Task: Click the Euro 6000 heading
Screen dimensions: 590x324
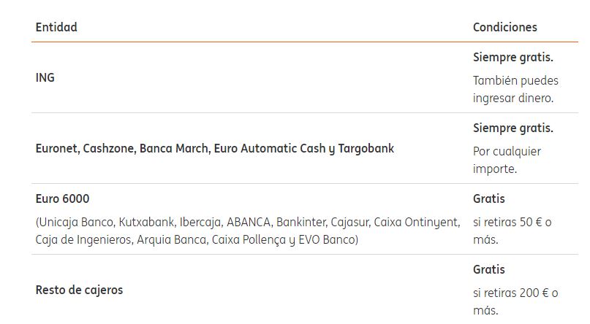Action: point(62,198)
